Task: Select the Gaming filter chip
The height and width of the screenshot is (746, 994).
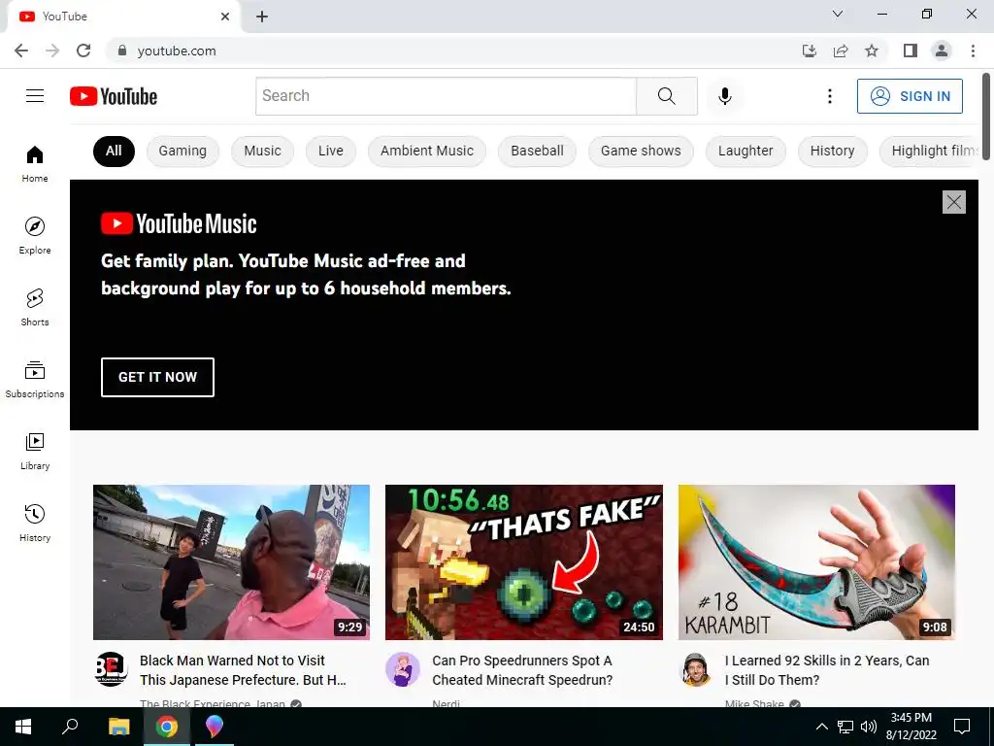Action: coord(182,151)
